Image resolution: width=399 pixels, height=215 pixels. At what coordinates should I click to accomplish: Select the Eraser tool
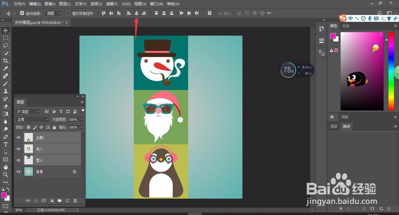(x=5, y=107)
